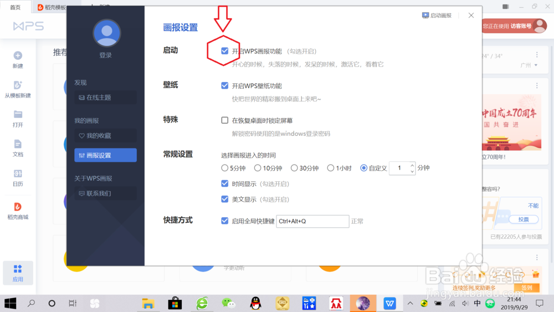This screenshot has height=312, width=554.
Task: Open the Windows Start menu
Action: (10, 304)
